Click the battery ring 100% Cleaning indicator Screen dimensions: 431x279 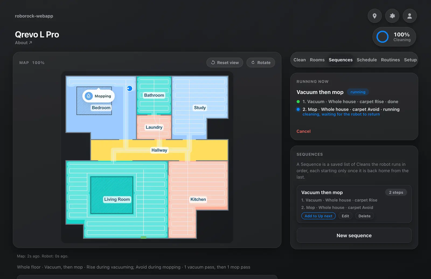click(394, 37)
